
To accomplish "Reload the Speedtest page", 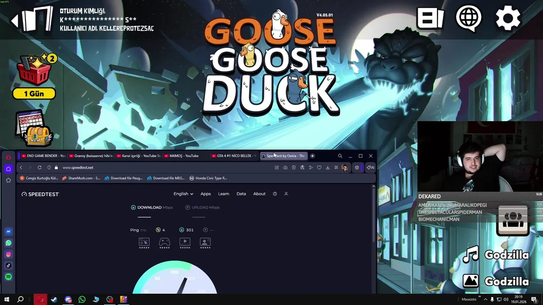I will (39, 167).
